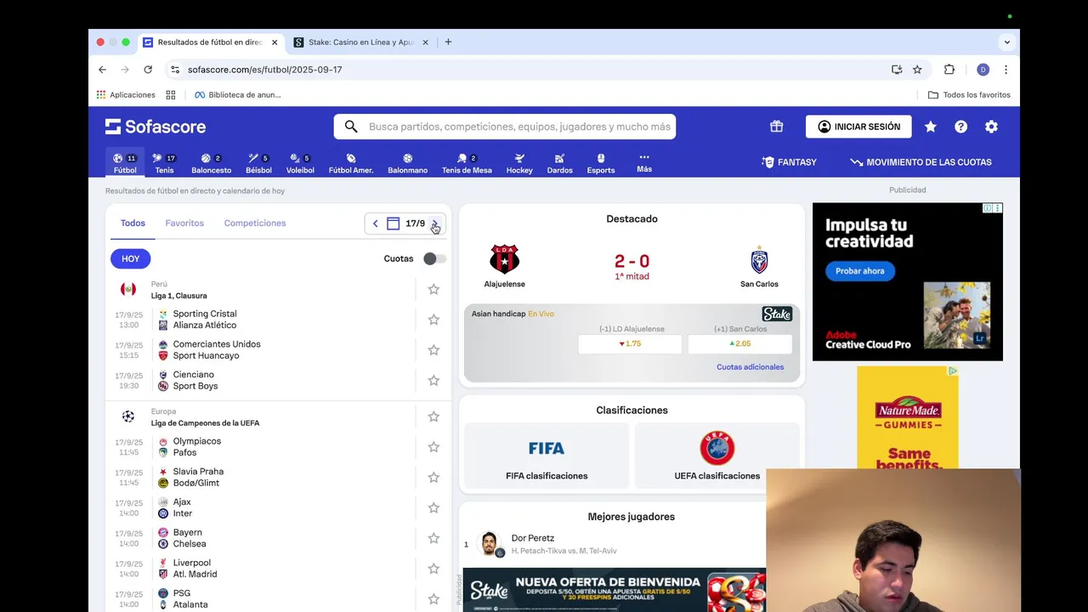Open Chrome three-dot menu

[1006, 70]
